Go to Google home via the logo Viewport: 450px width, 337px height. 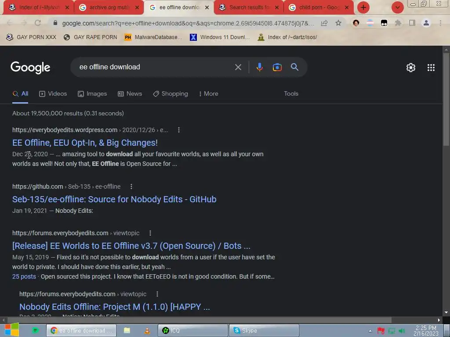point(30,68)
